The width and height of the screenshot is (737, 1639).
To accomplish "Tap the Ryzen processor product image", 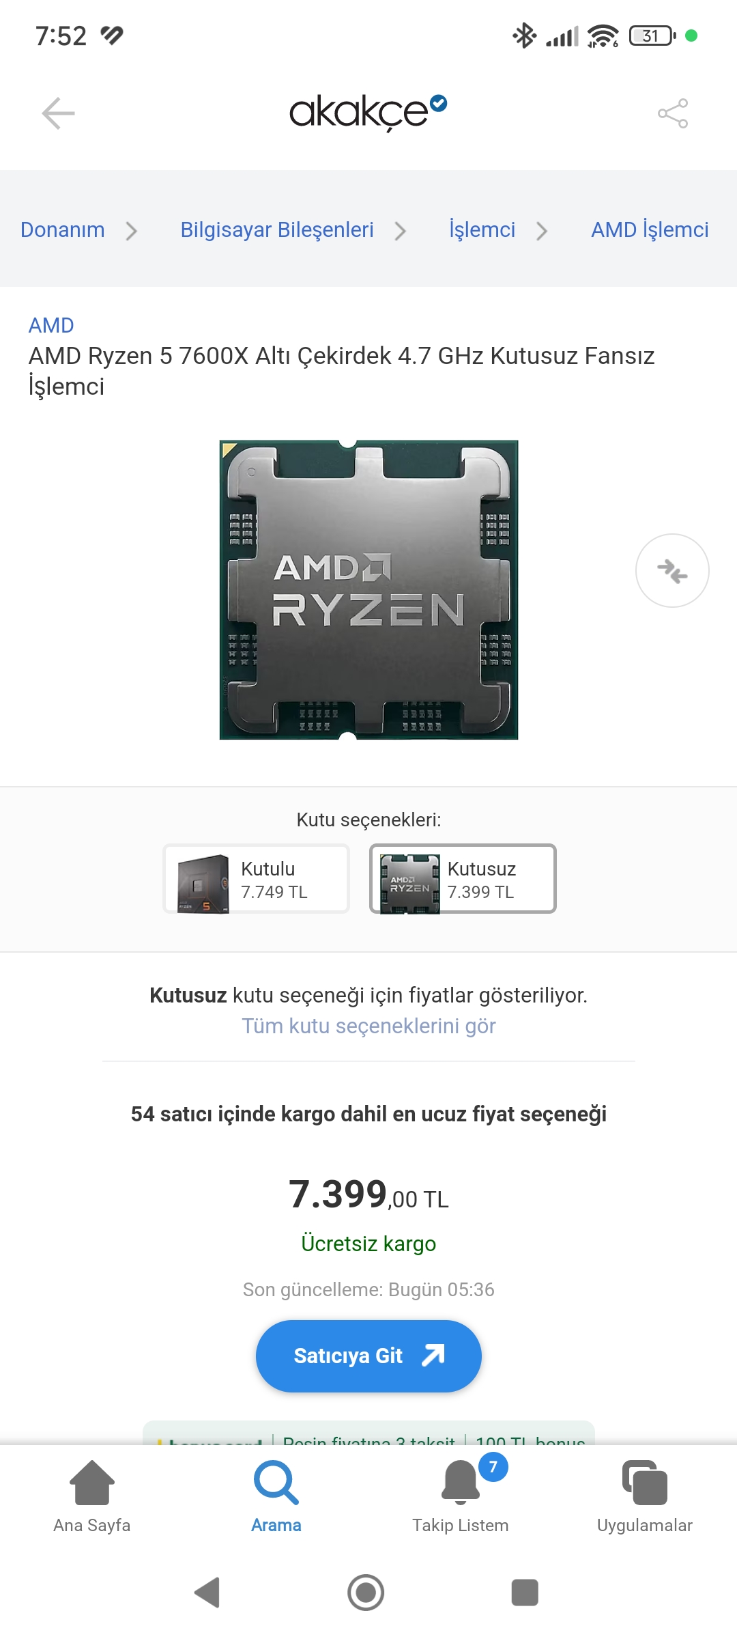I will pos(369,590).
